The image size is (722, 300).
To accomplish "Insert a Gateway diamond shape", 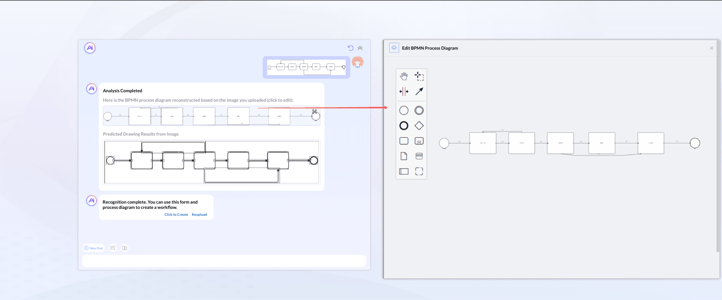I will coord(419,126).
